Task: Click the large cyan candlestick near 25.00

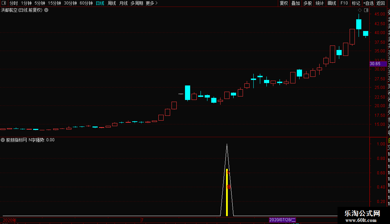Action: tap(187, 93)
